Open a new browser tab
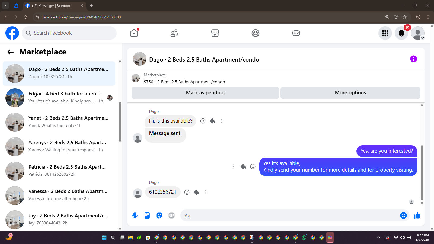 pyautogui.click(x=92, y=5)
